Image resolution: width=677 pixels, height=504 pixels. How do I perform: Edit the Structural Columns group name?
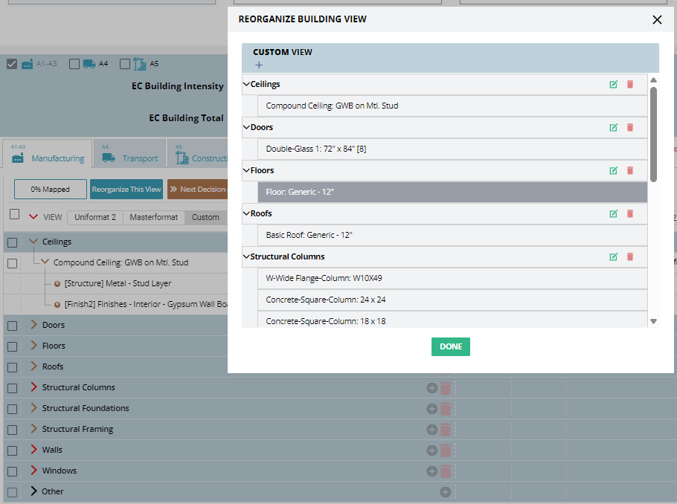click(x=613, y=257)
